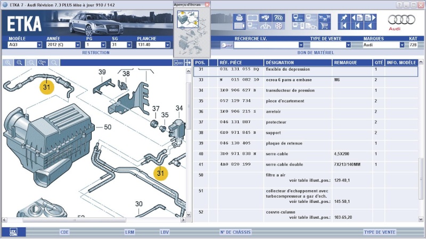
Task: Click the CDE button in bottom bar
Action: click(x=64, y=232)
